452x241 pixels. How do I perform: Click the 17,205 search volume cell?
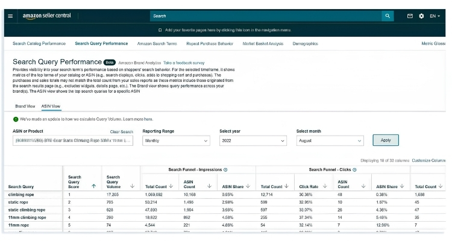coord(113,195)
